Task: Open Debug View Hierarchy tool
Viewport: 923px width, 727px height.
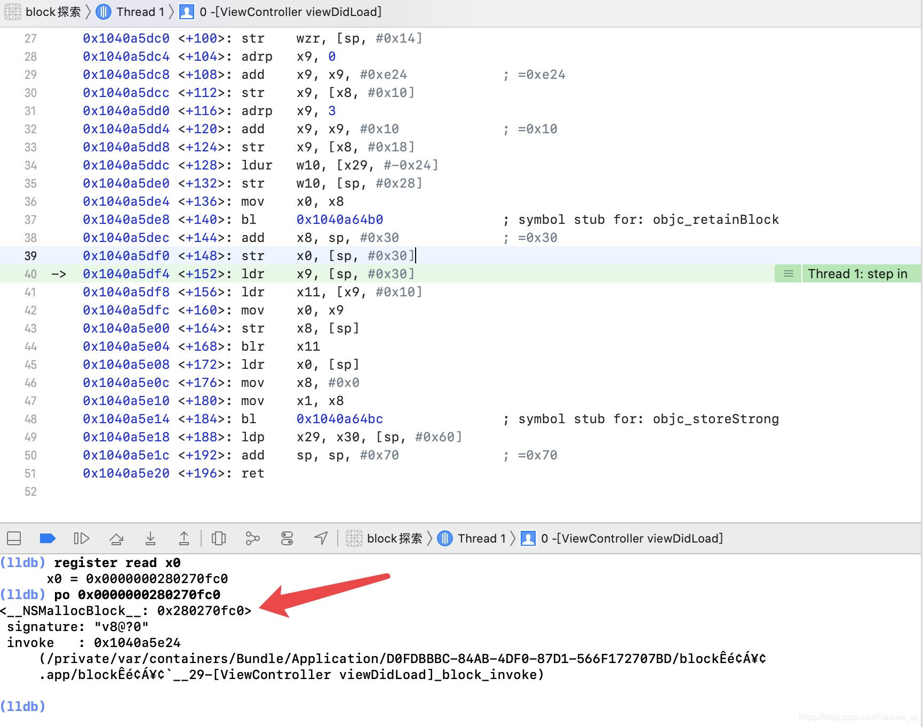Action: (219, 538)
